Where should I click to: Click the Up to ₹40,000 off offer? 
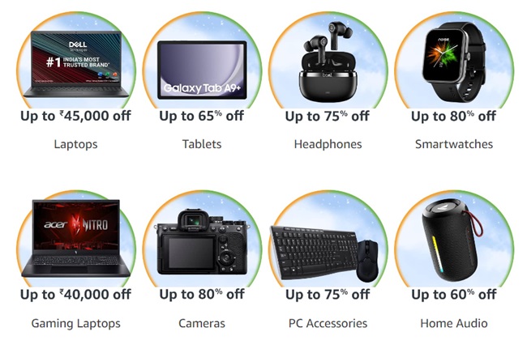click(x=76, y=295)
